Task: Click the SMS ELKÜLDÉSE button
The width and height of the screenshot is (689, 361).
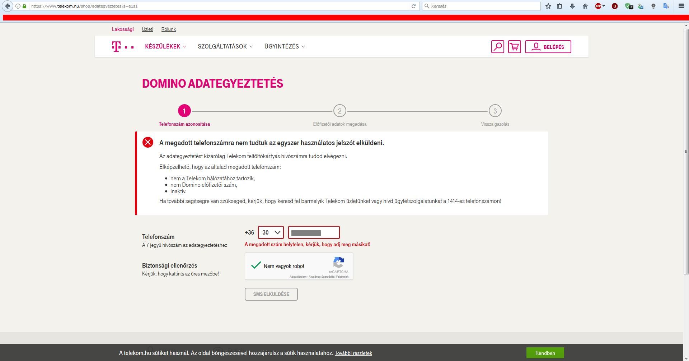Action: click(271, 294)
